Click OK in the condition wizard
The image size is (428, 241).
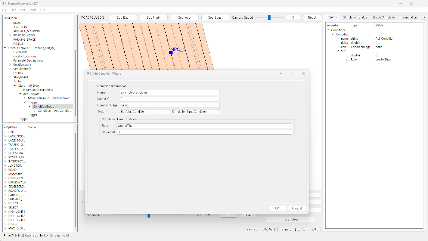click(277, 208)
